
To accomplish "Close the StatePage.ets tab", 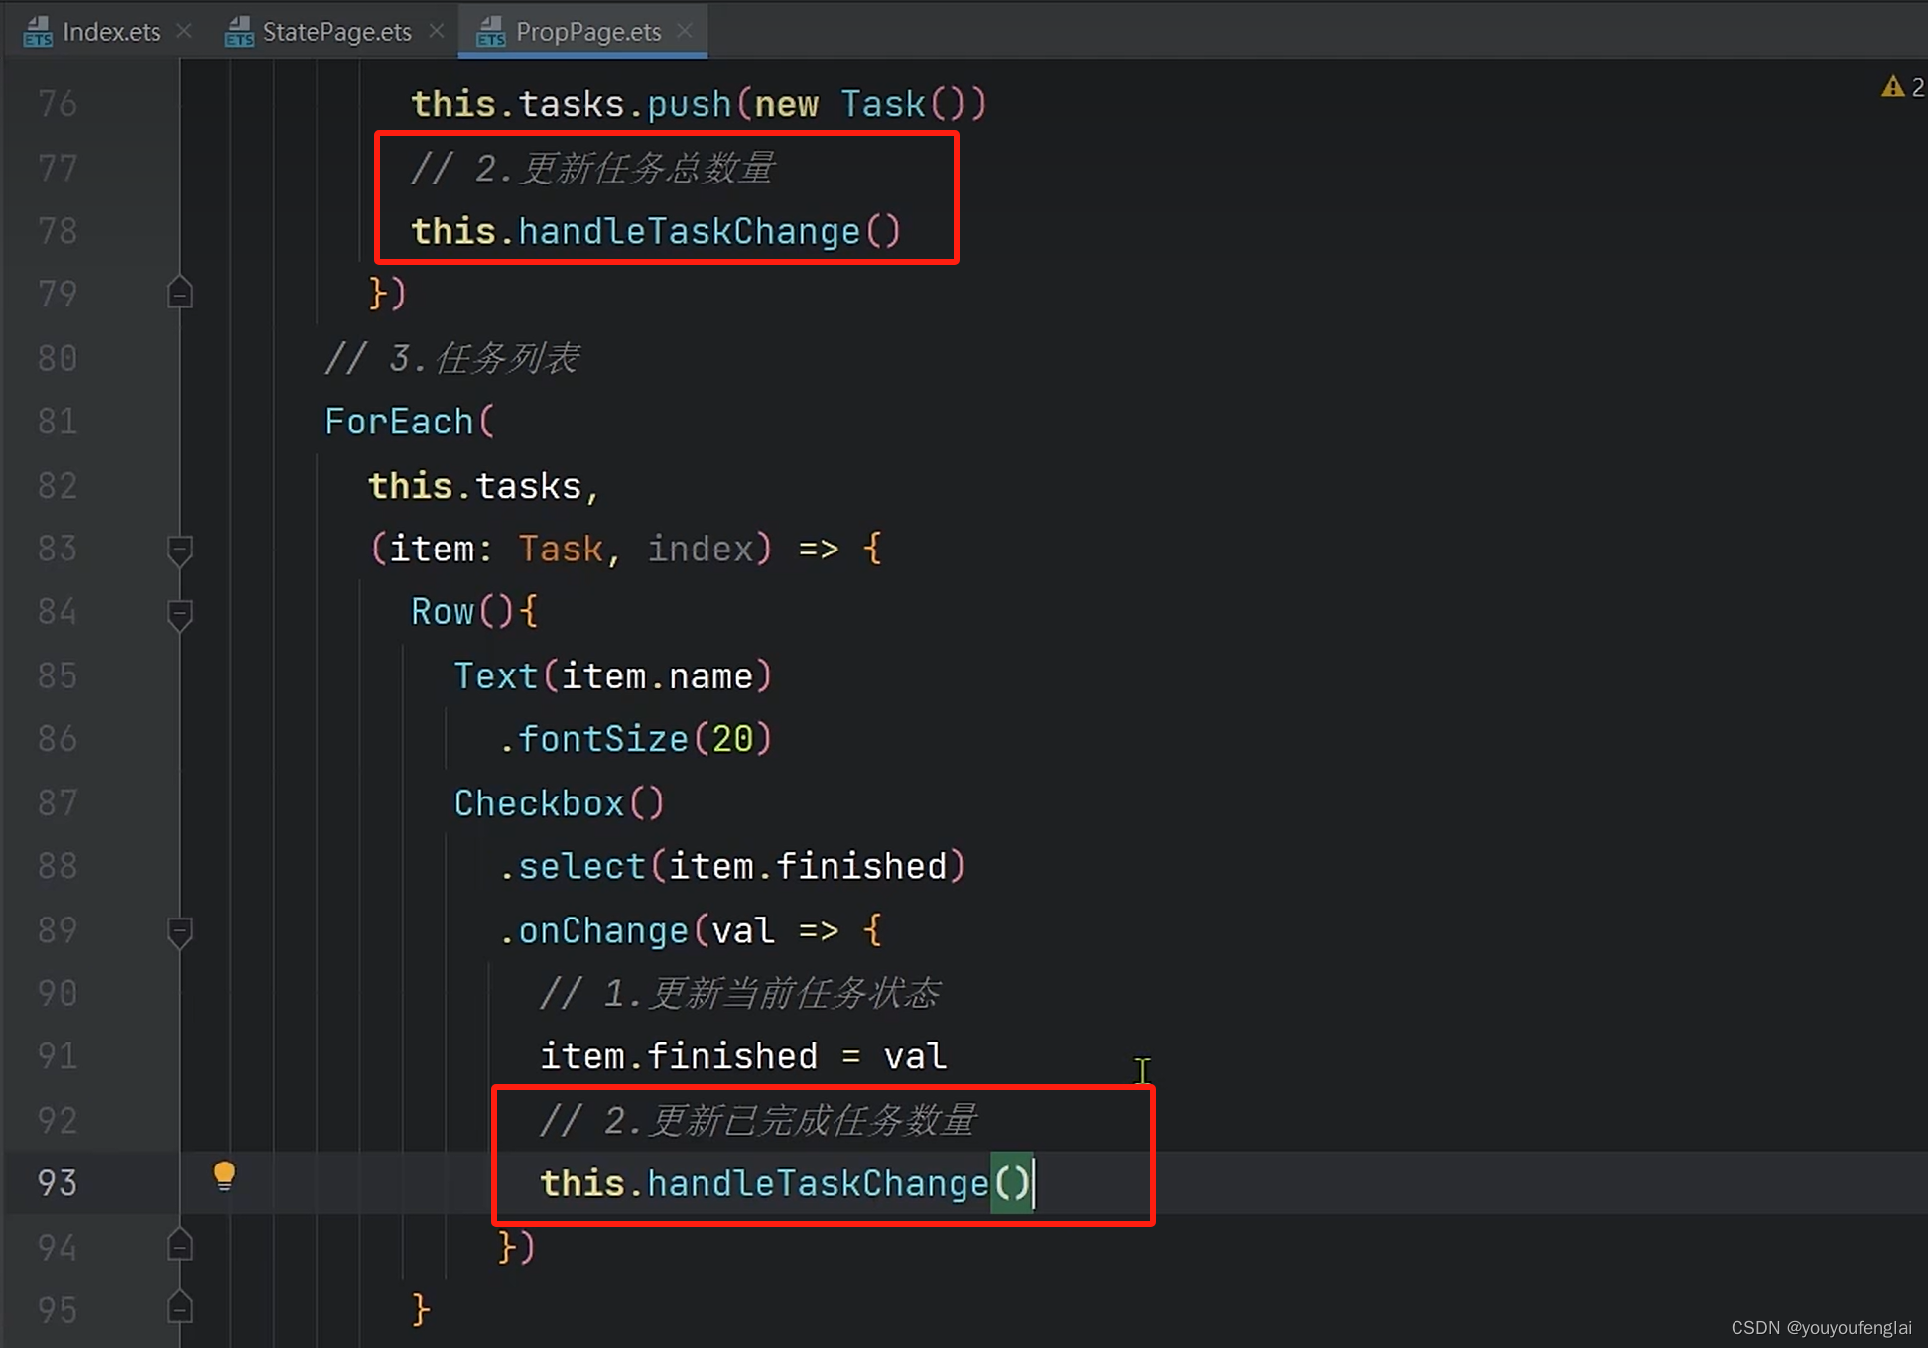I will (x=437, y=31).
